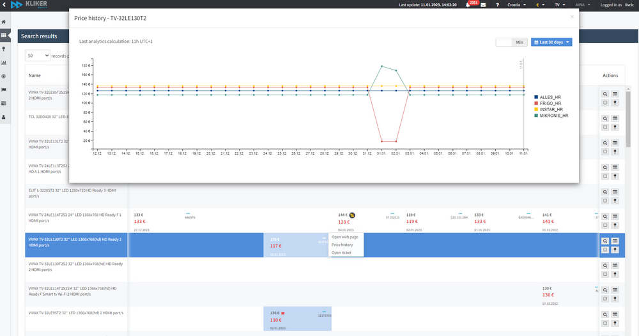Open the Croatia country dropdown
Screen dimensions: 639x336
point(516,5)
